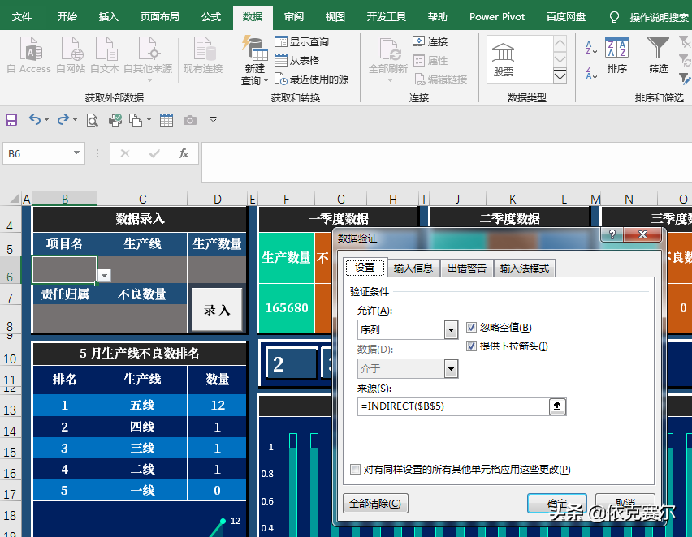This screenshot has width=692, height=537.
Task: Click the Undo arrow
Action: tap(34, 119)
